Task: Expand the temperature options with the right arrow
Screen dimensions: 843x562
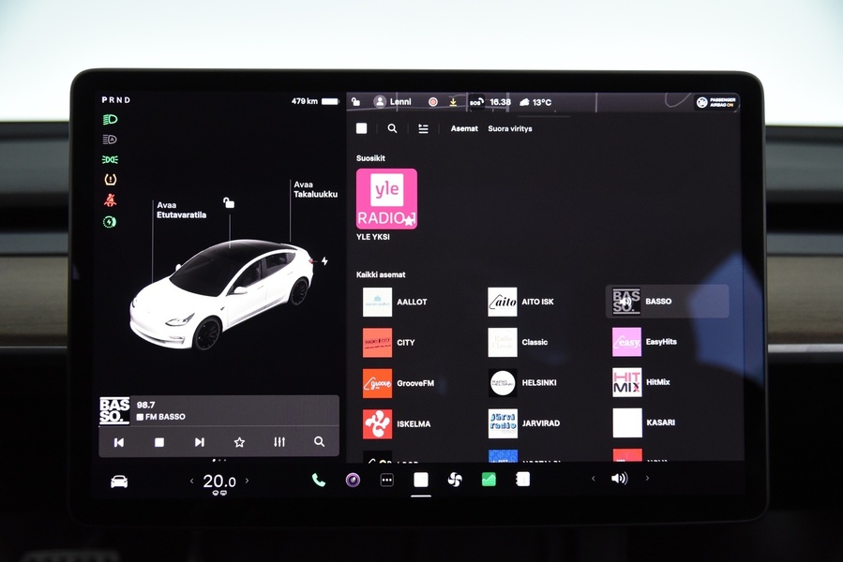Action: pos(247,480)
